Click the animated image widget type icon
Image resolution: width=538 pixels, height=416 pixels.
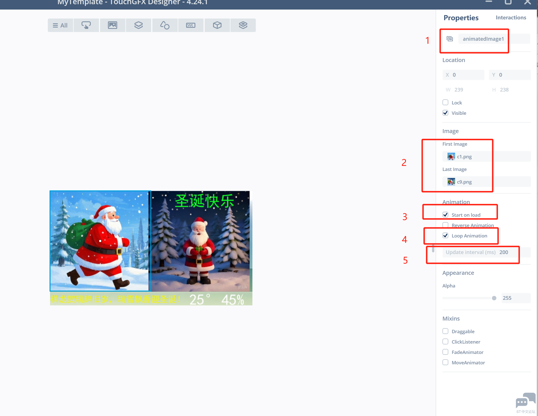click(x=450, y=39)
